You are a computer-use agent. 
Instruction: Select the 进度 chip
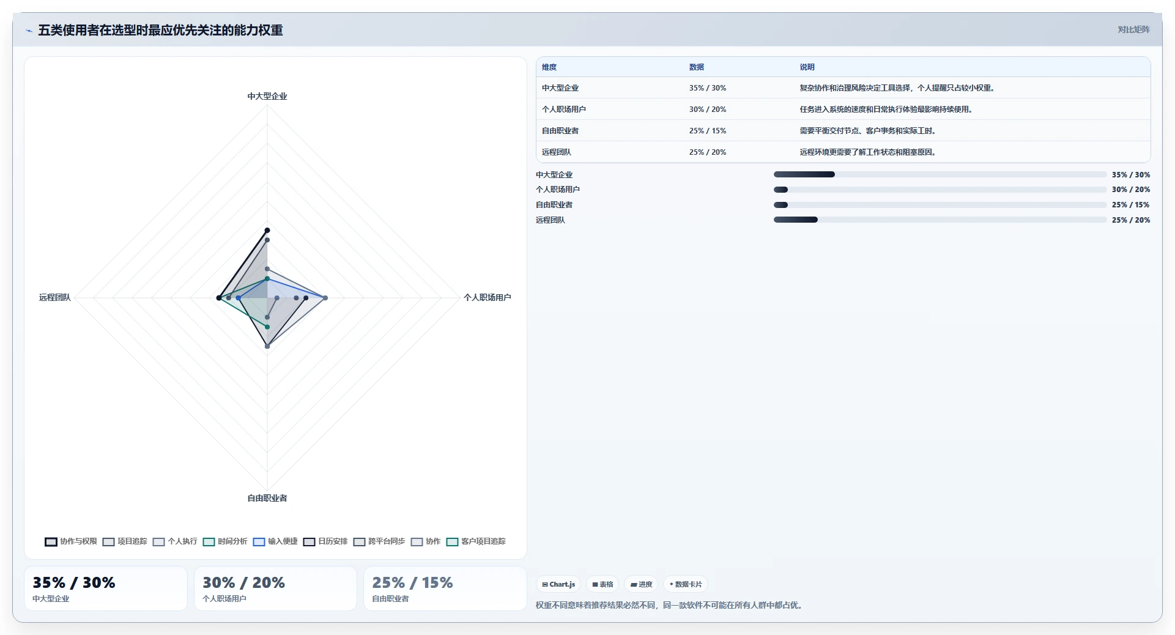coord(641,584)
